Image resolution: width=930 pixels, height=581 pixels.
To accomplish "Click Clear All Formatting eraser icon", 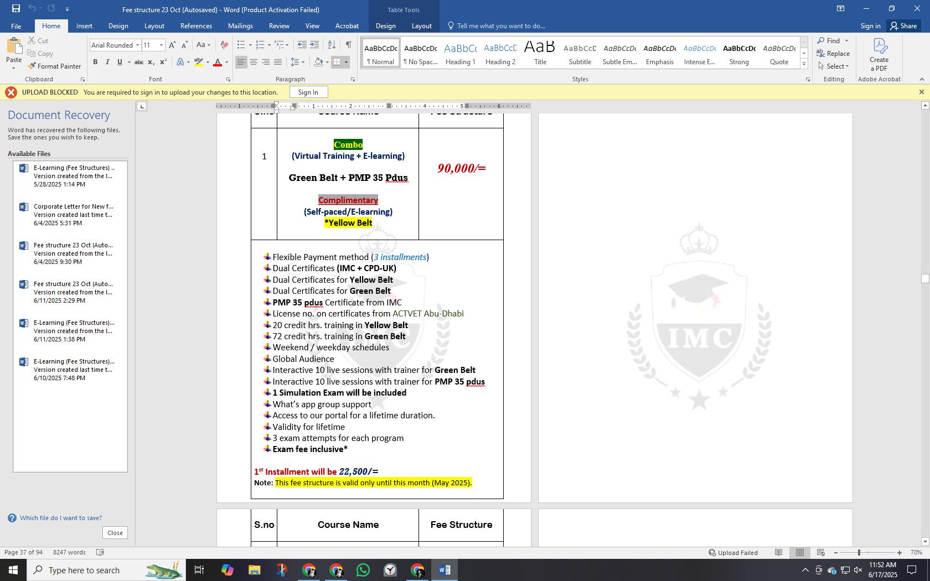I will (224, 45).
